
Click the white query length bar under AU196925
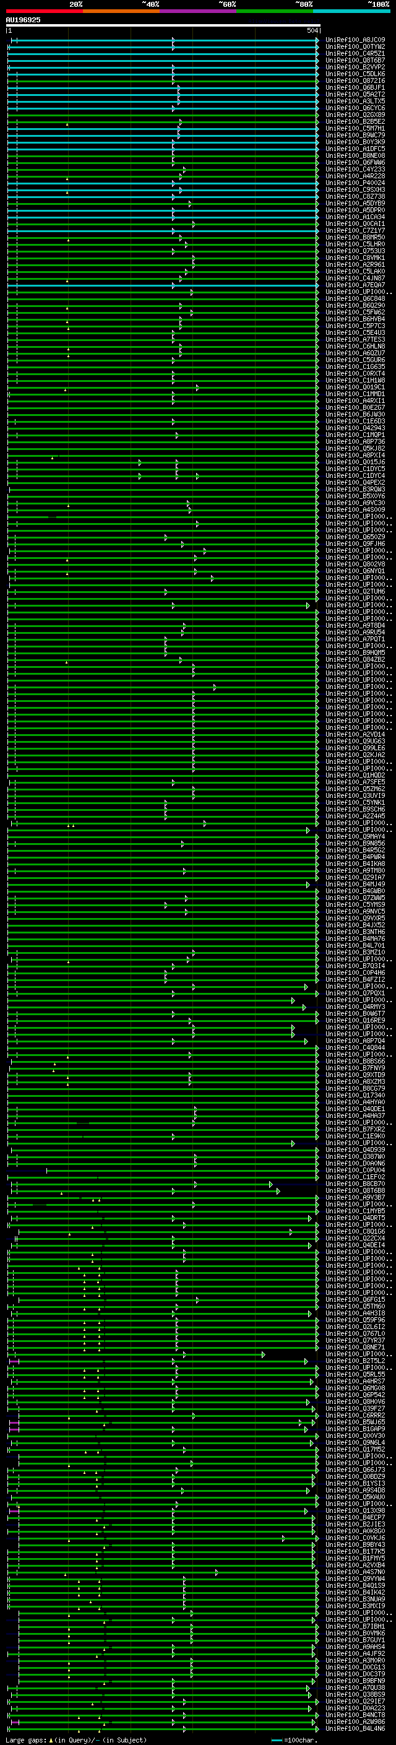pos(163,25)
